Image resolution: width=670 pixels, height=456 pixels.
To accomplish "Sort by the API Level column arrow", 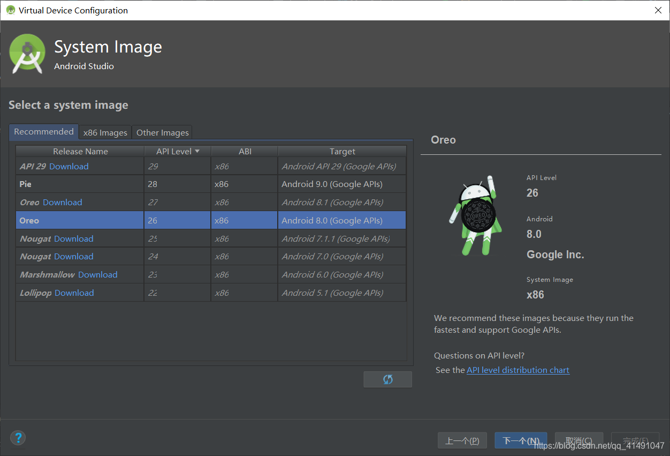I will click(x=197, y=152).
